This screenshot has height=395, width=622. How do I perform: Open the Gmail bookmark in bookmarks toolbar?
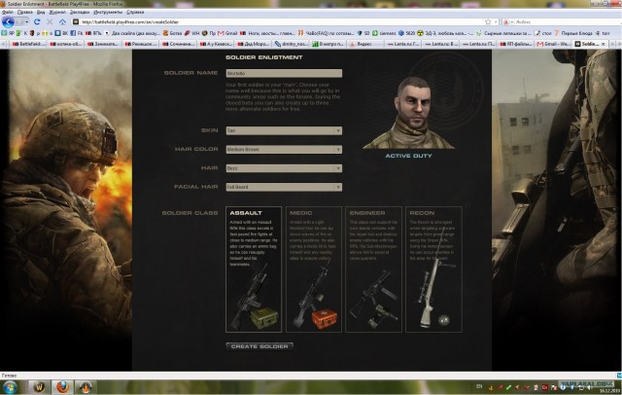pos(227,33)
